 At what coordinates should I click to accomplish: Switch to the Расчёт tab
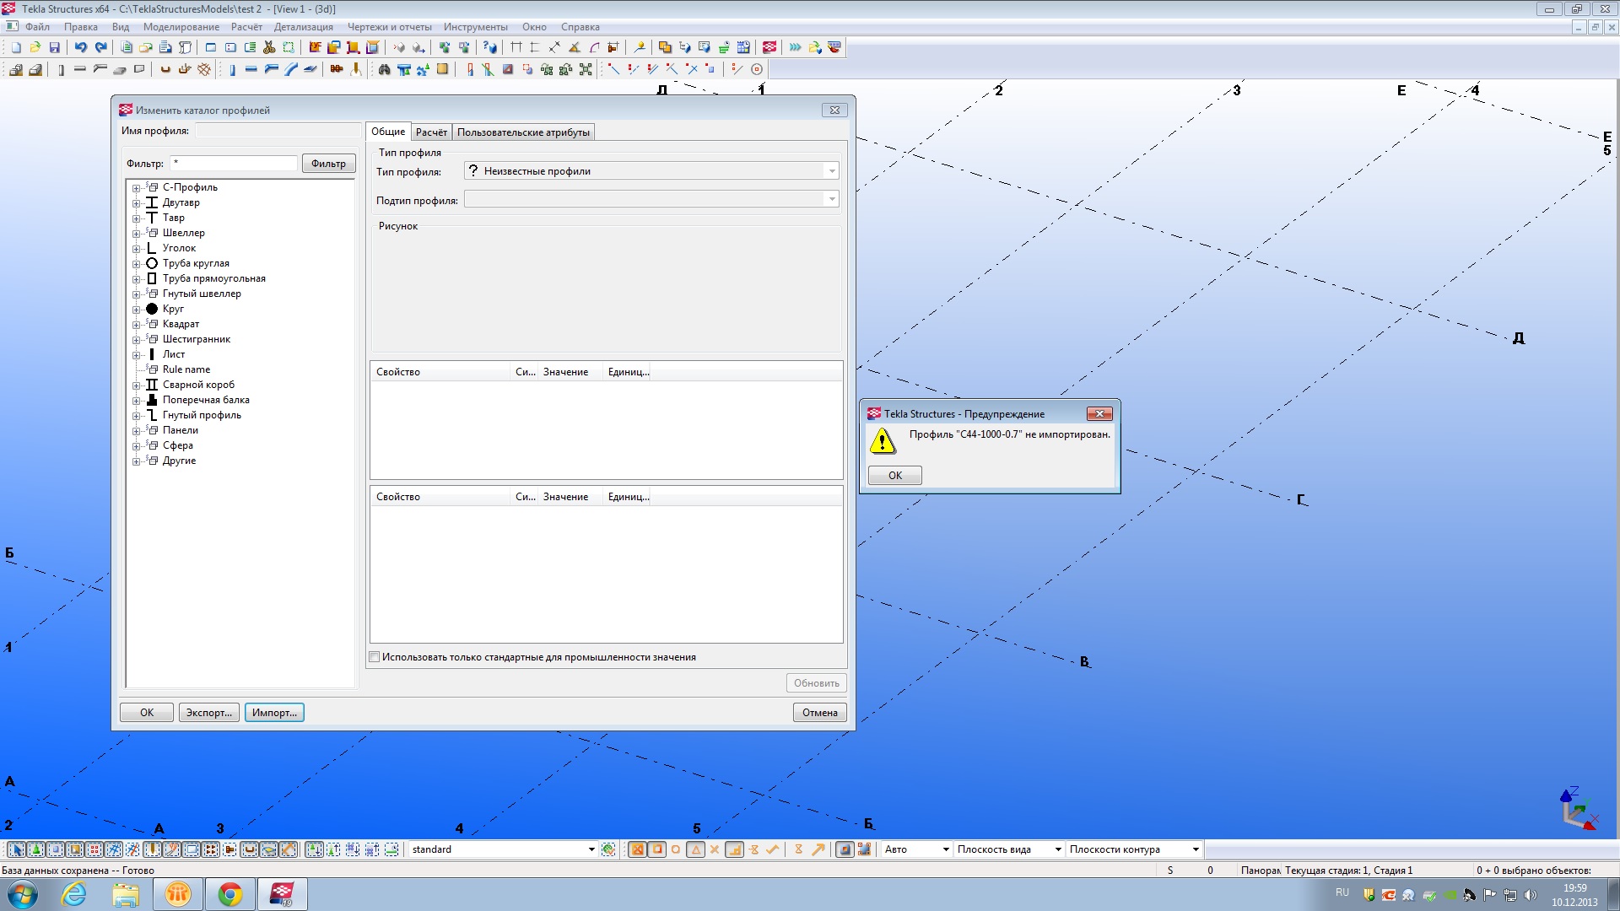point(431,132)
